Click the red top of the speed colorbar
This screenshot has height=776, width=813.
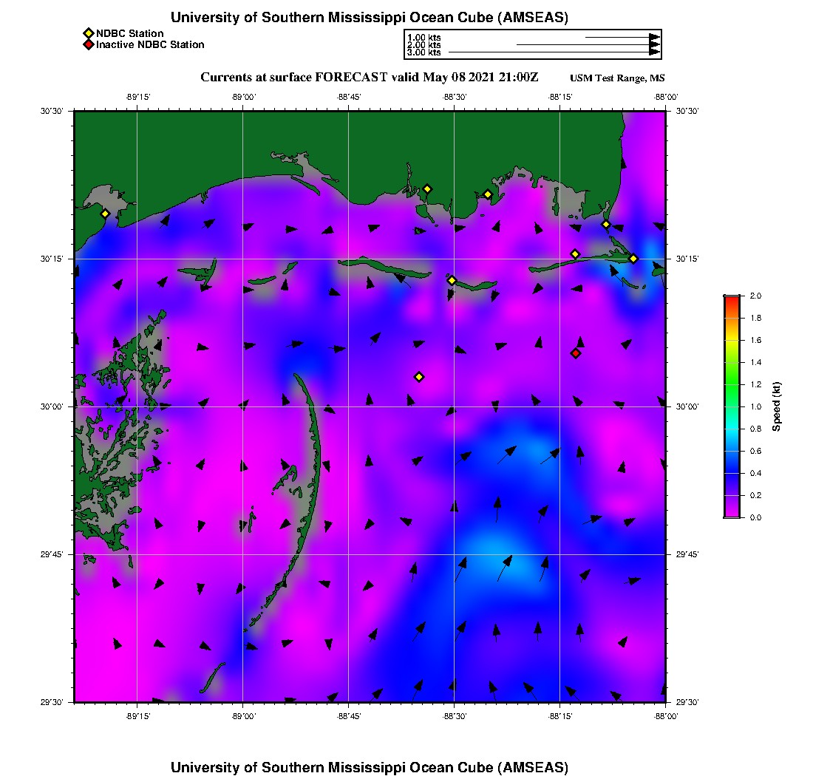click(732, 299)
